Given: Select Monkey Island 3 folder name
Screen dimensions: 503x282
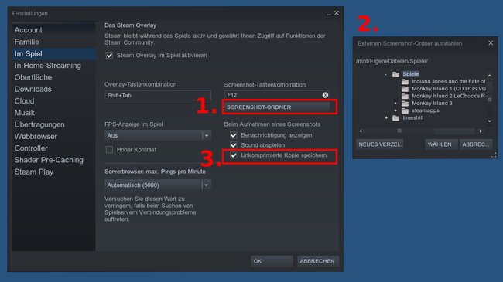Looking at the screenshot, I should pos(432,104).
